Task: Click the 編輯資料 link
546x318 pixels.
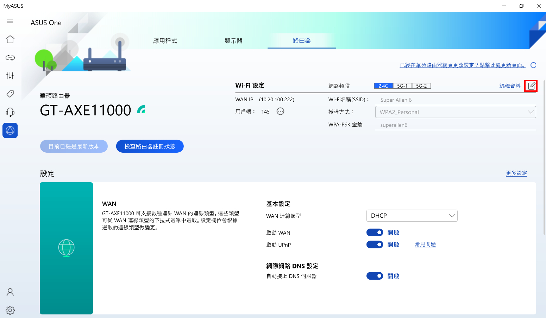Action: (510, 86)
